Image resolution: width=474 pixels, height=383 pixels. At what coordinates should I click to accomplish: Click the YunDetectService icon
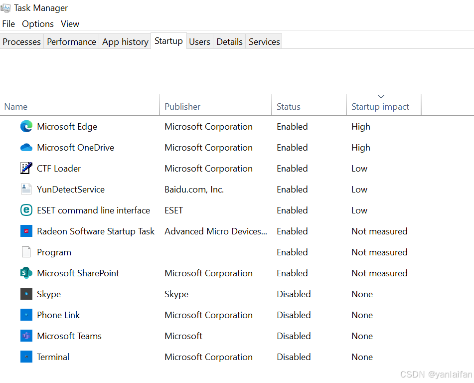tap(26, 190)
